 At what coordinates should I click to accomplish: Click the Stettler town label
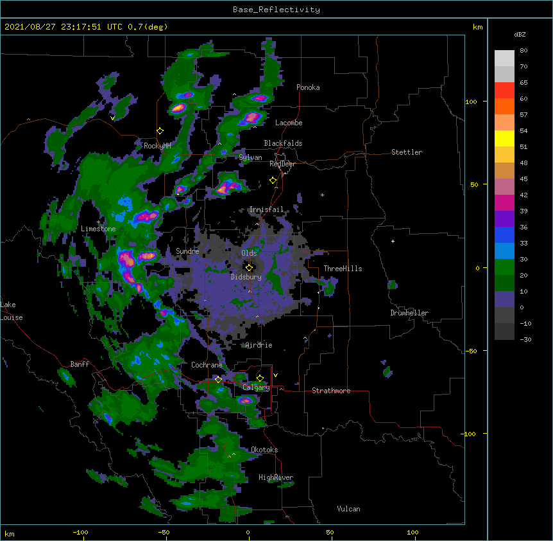pyautogui.click(x=407, y=152)
